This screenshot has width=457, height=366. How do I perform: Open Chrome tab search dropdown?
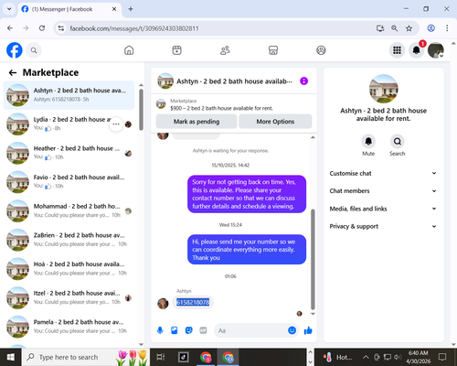(x=9, y=9)
